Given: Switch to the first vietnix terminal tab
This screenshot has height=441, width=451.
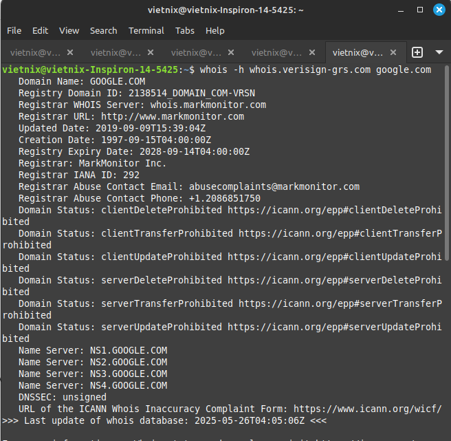Looking at the screenshot, I should click(35, 53).
